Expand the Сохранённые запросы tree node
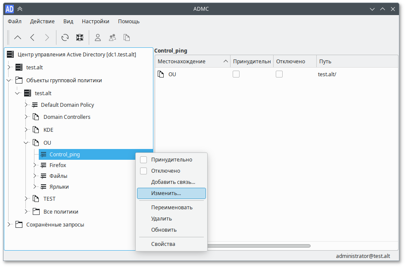 coord(9,224)
